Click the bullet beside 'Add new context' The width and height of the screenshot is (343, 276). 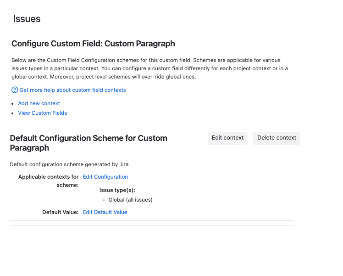(13, 104)
